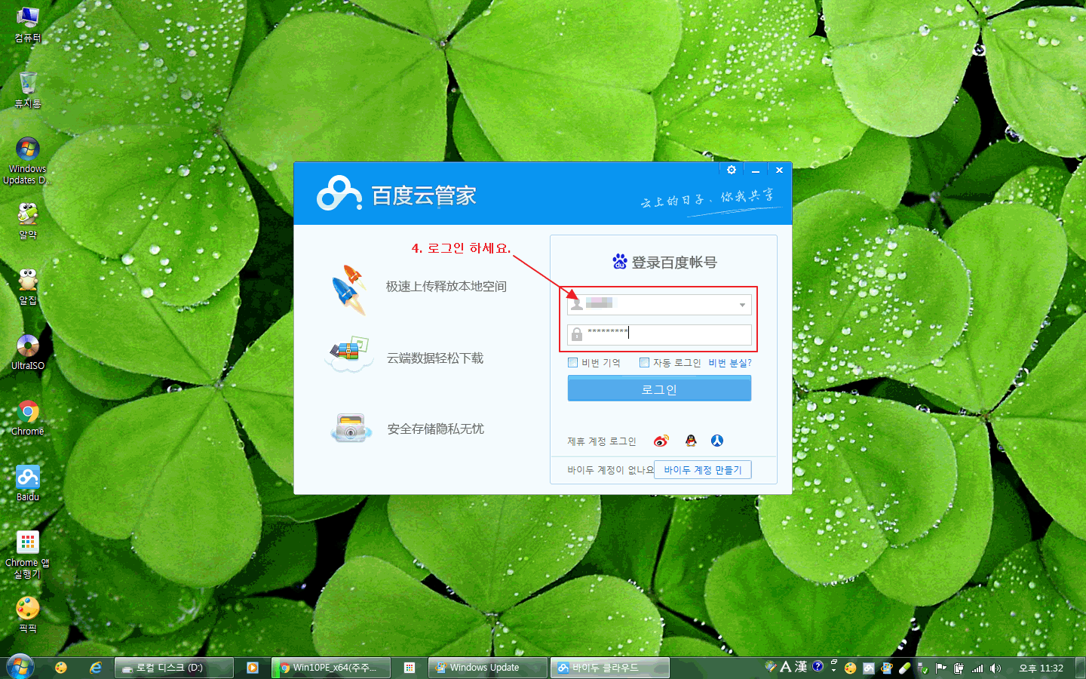Image resolution: width=1086 pixels, height=679 pixels.
Task: Open media player taskbar icon
Action: pyautogui.click(x=253, y=668)
